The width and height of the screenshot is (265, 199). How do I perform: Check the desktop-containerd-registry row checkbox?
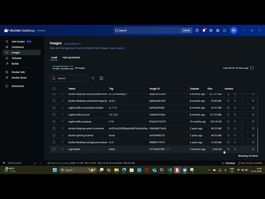coord(54,101)
